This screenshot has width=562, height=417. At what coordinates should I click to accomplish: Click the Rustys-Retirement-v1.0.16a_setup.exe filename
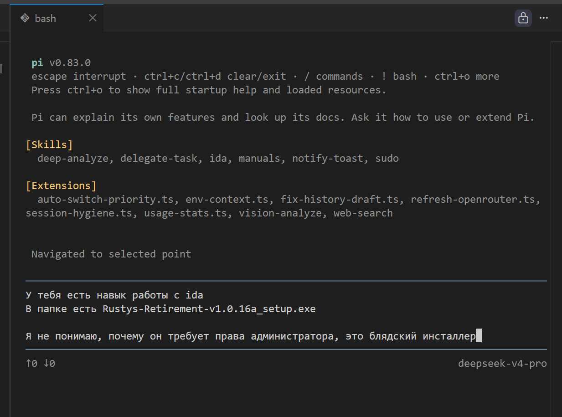point(209,309)
